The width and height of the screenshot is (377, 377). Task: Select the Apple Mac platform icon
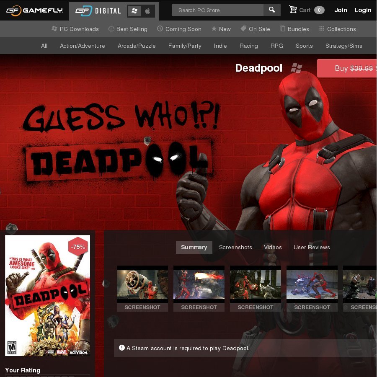click(x=147, y=11)
